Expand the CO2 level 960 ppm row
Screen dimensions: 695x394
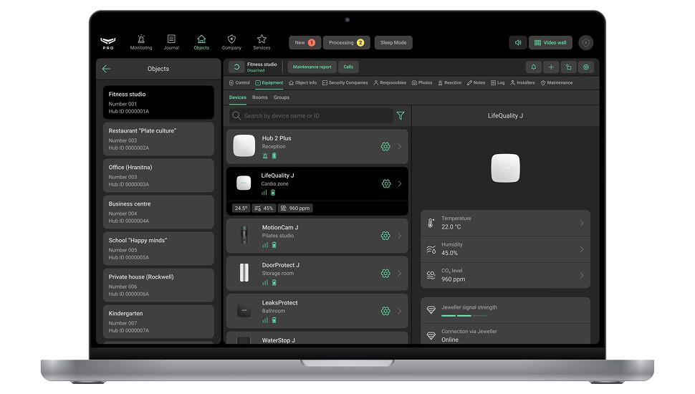point(505,275)
